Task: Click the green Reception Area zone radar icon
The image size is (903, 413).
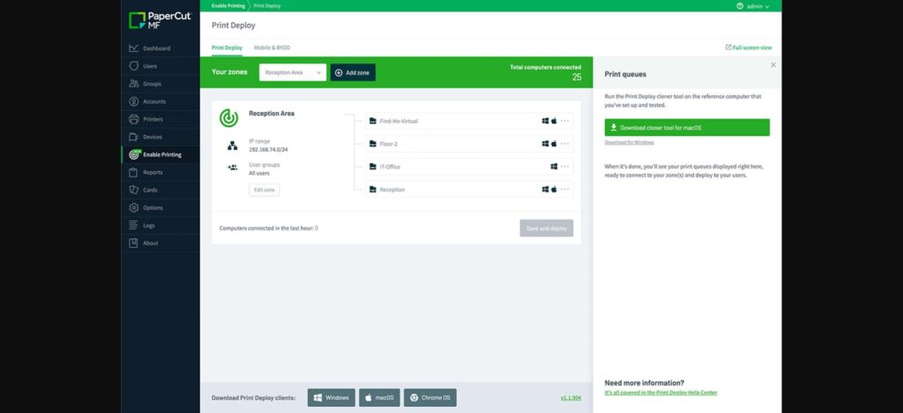Action: click(x=228, y=118)
